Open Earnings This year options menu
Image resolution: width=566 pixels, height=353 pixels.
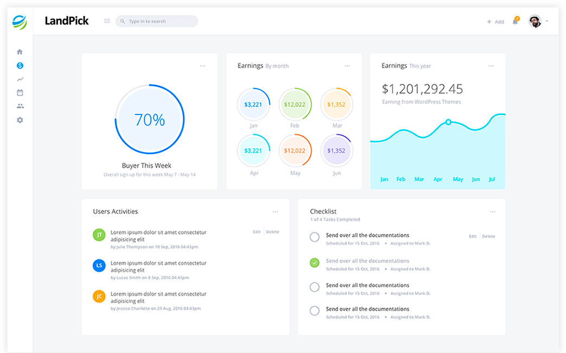[491, 66]
